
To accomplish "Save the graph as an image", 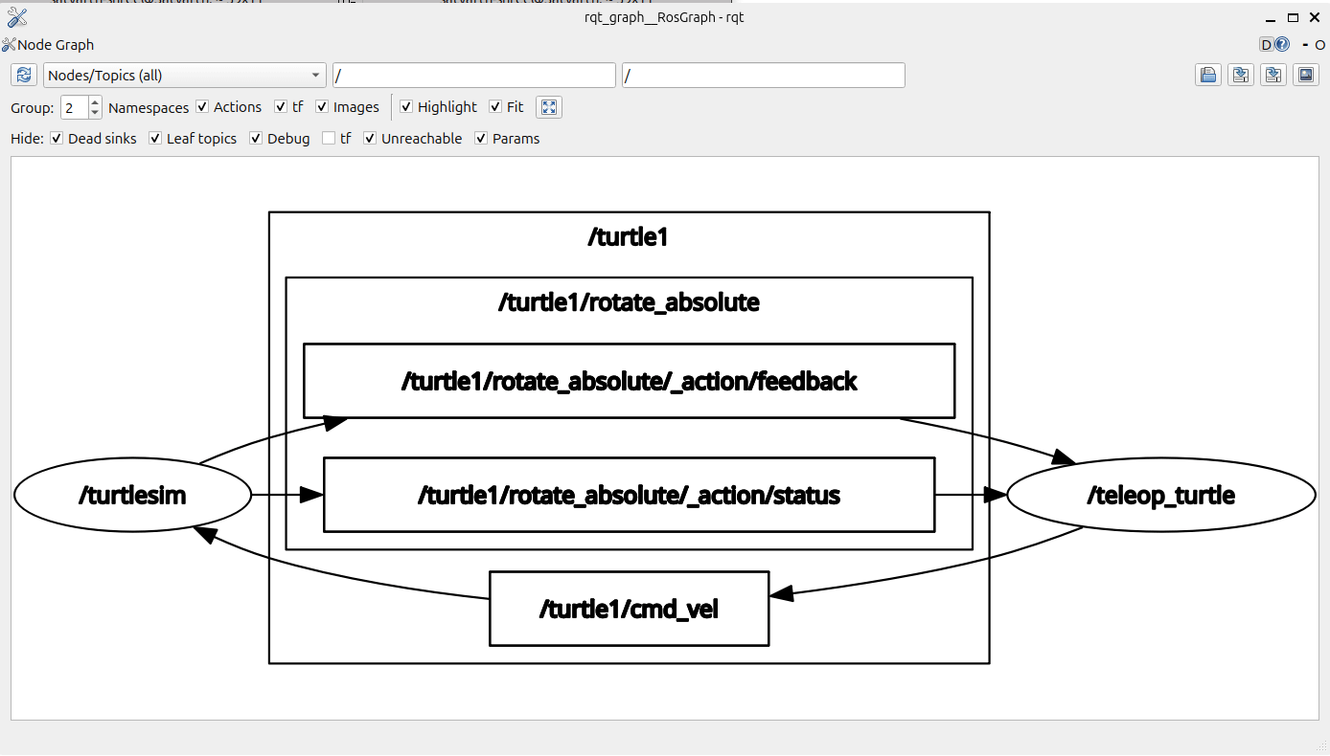I will pos(1306,76).
